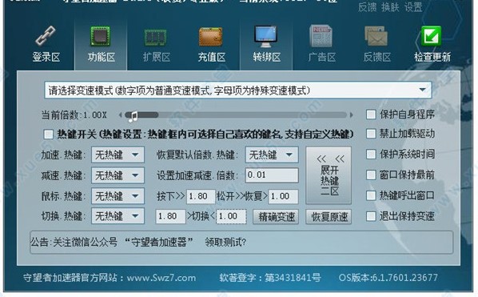Click the slider right arrow
Viewport: 478px width, 297px height.
pos(351,115)
